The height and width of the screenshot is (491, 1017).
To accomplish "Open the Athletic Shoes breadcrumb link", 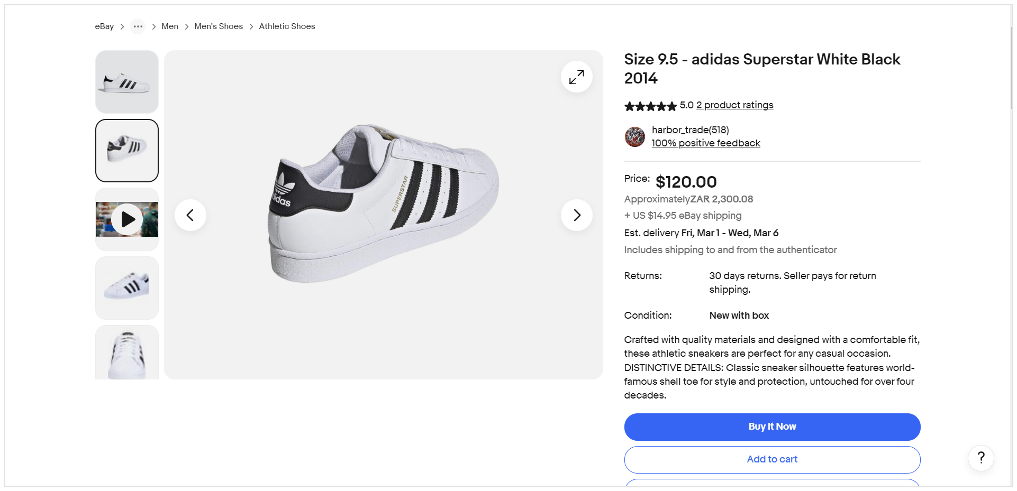I will [287, 26].
